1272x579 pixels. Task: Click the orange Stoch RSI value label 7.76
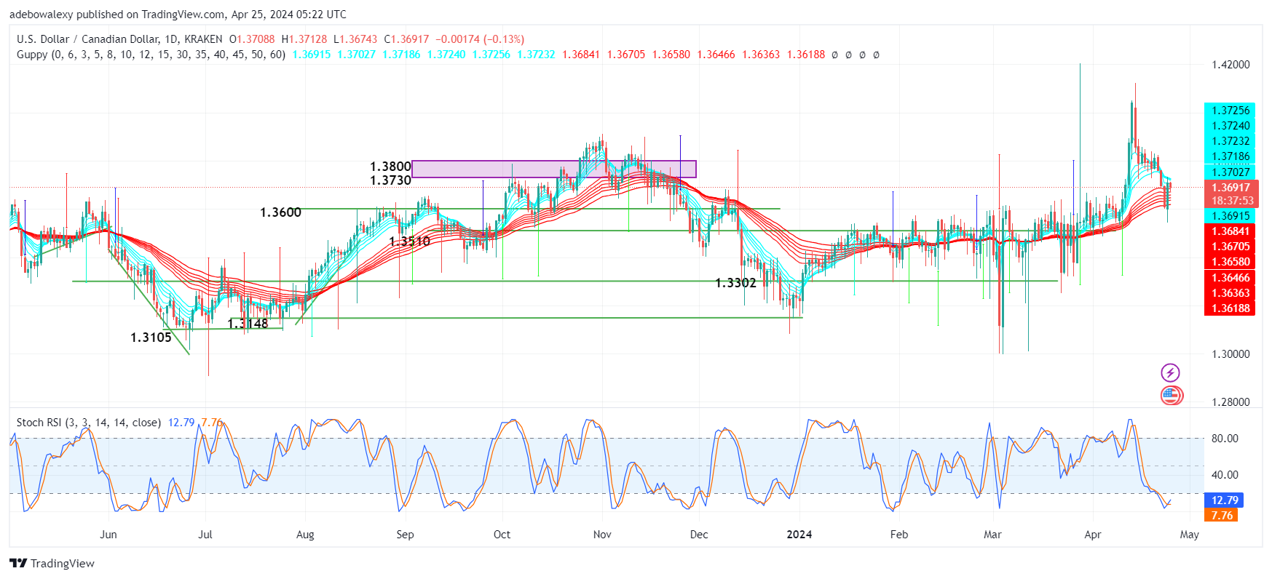click(1222, 516)
